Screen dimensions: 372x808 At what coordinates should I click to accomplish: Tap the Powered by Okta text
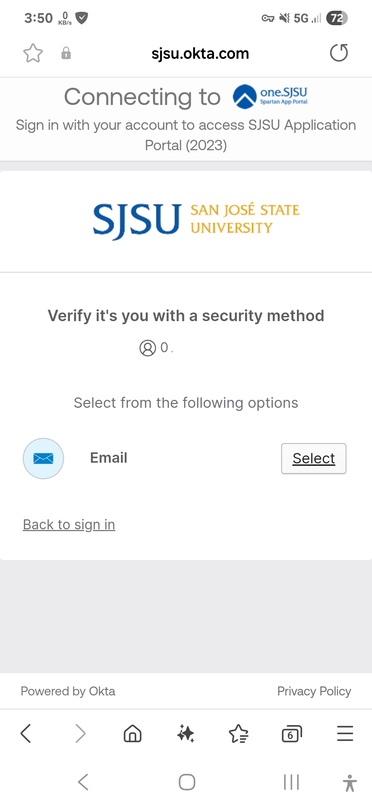click(68, 691)
